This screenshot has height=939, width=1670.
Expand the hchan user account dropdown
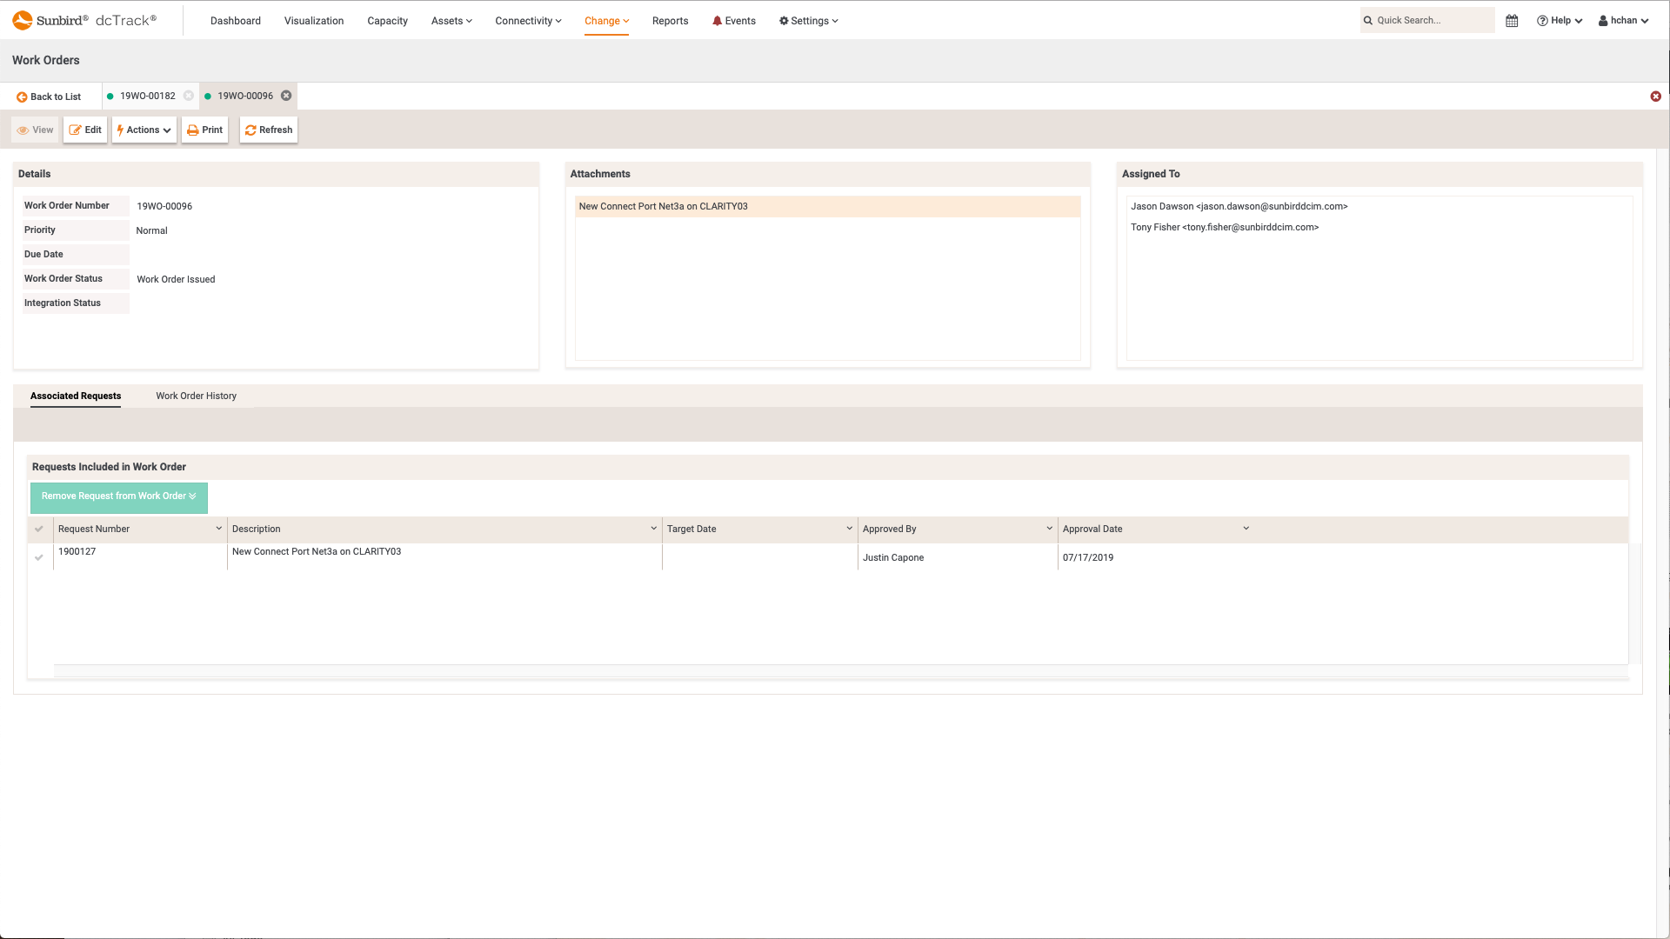1623,20
